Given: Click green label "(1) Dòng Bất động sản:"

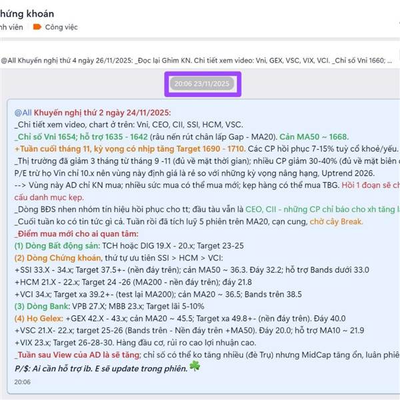Looking at the screenshot, I should coord(57,246).
